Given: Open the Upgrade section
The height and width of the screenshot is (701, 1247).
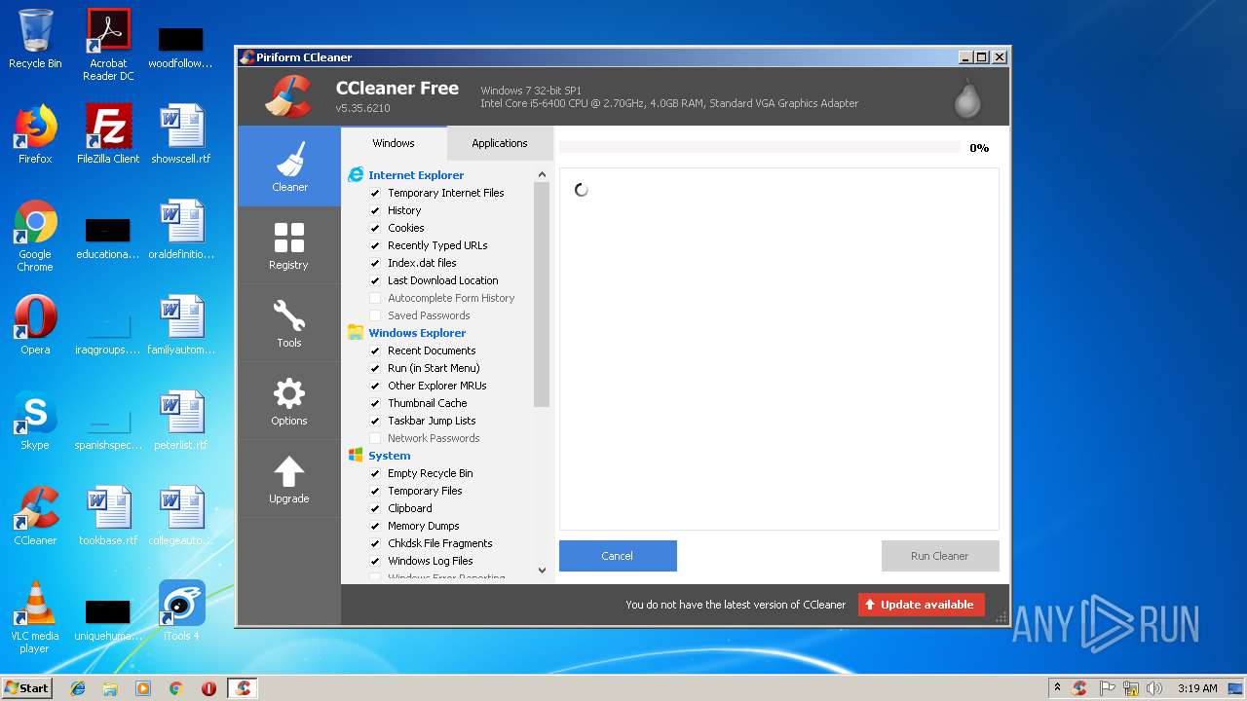Looking at the screenshot, I should coord(289,478).
